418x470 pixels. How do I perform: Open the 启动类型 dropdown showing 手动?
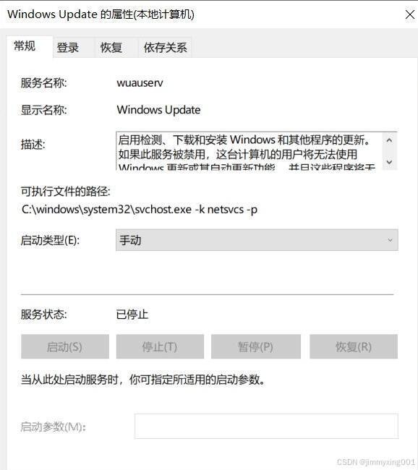[x=257, y=240]
